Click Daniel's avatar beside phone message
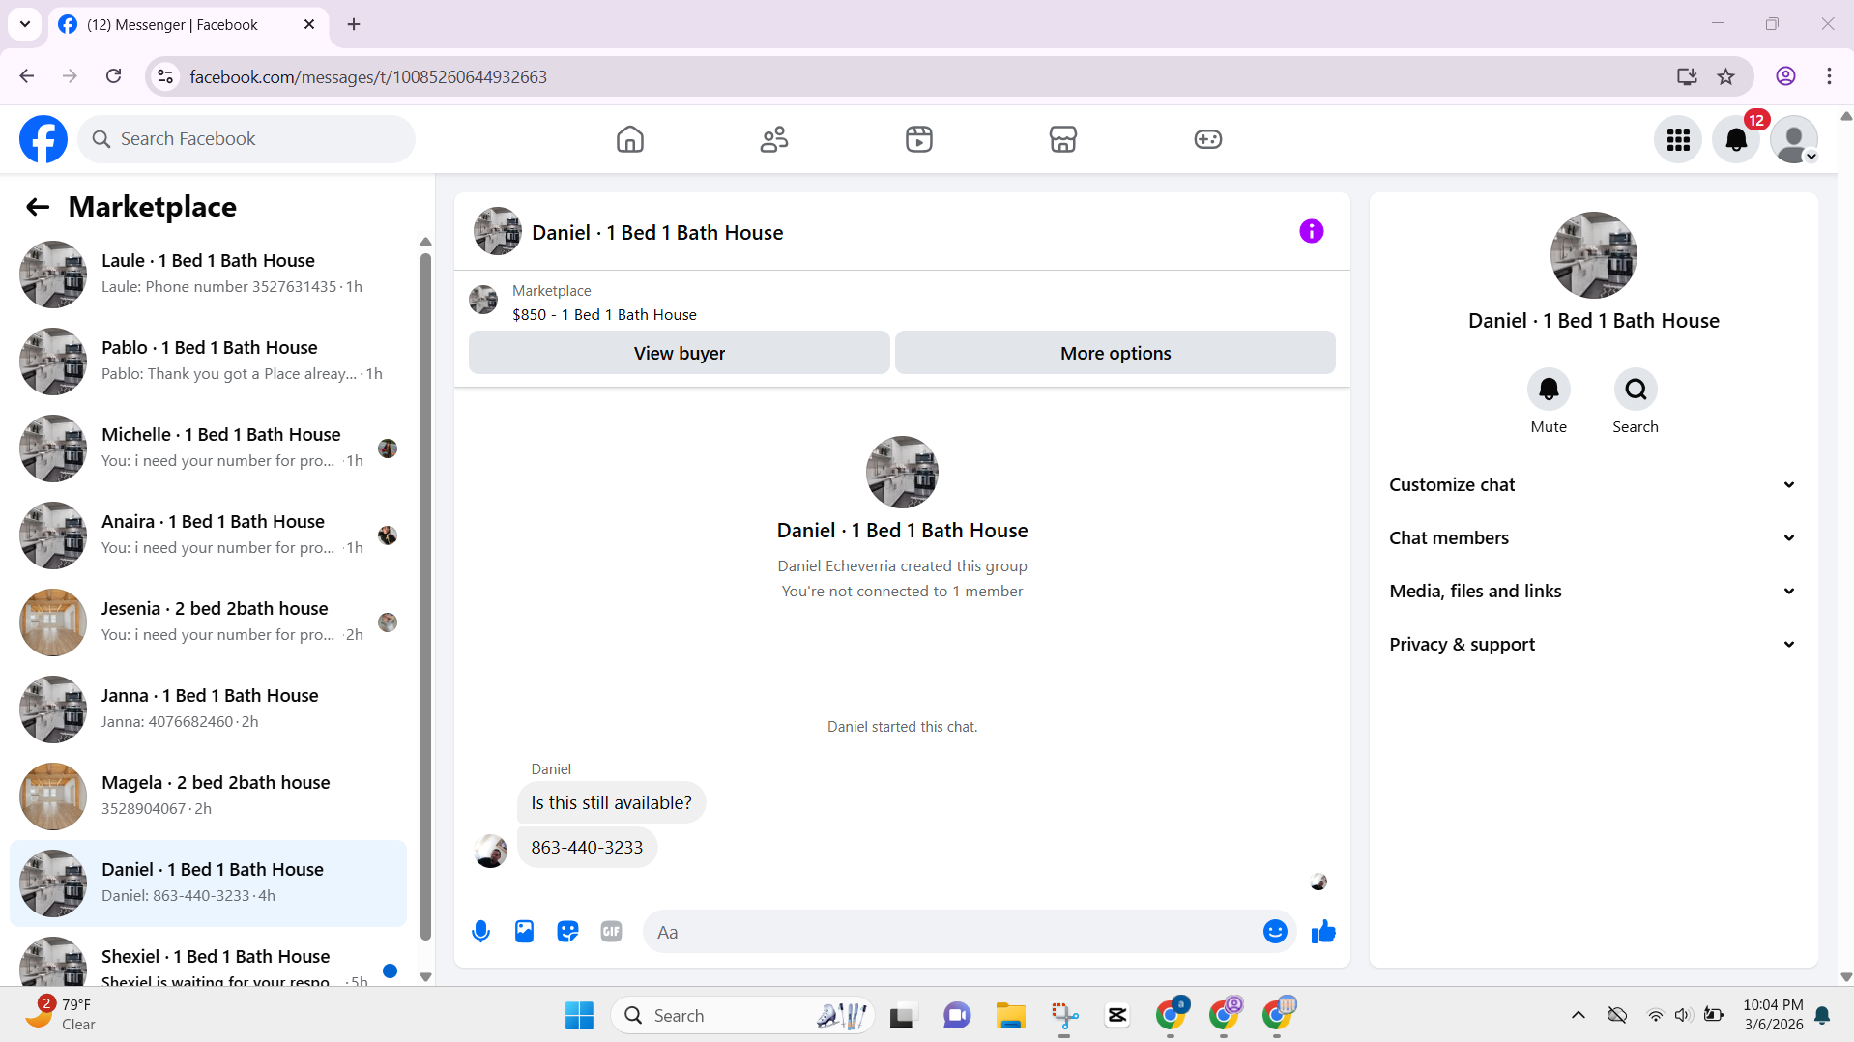Viewport: 1854px width, 1042px height. (490, 852)
